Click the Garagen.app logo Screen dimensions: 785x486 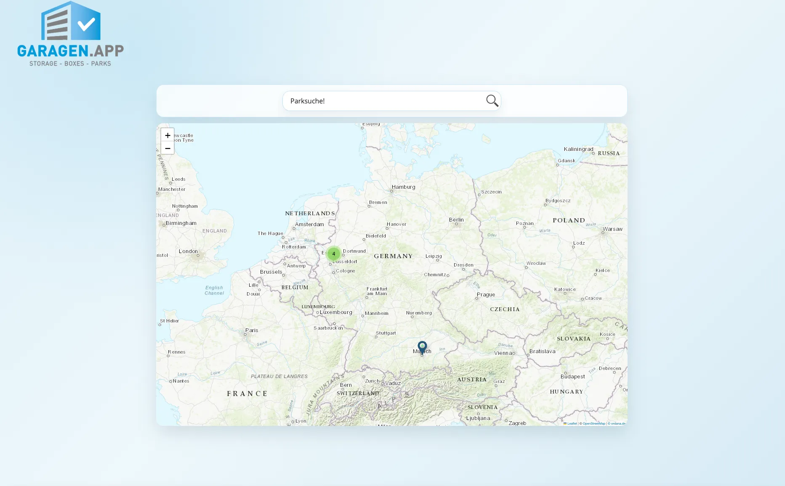click(x=70, y=34)
